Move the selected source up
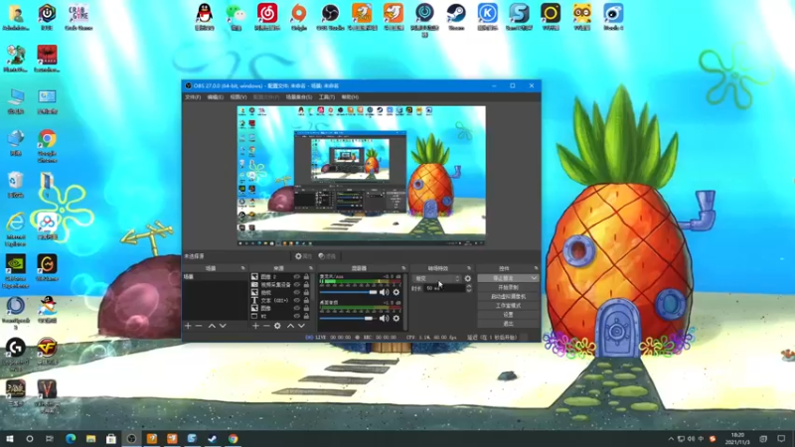Viewport: 795px width, 447px height. 290,326
